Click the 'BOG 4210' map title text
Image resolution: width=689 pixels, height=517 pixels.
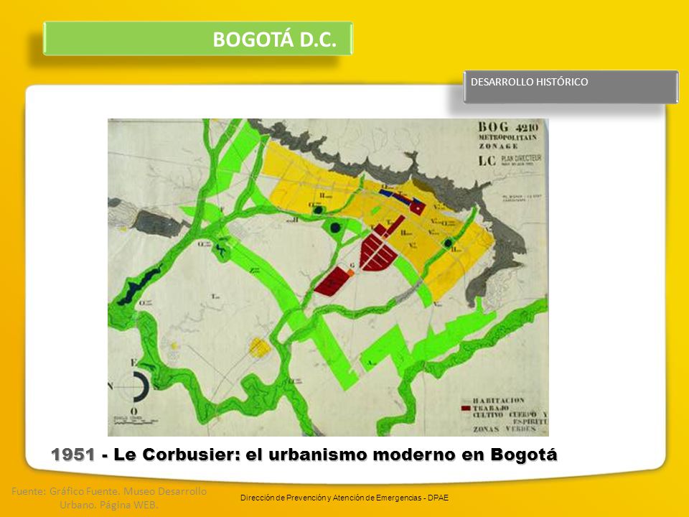(508, 128)
